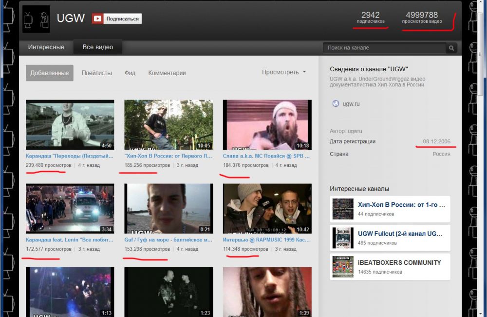This screenshot has height=317, width=487.
Task: Open video title Интервью @ RAPMUSIC 1999
Action: pos(266,240)
